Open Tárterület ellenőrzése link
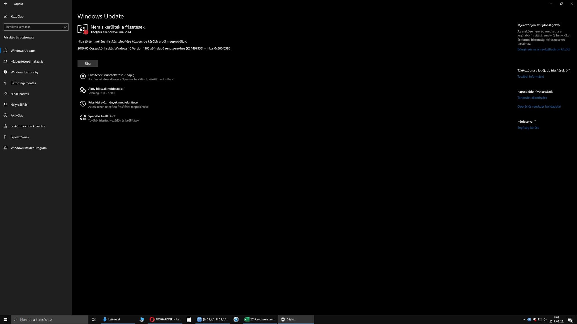The image size is (577, 324). (x=532, y=98)
